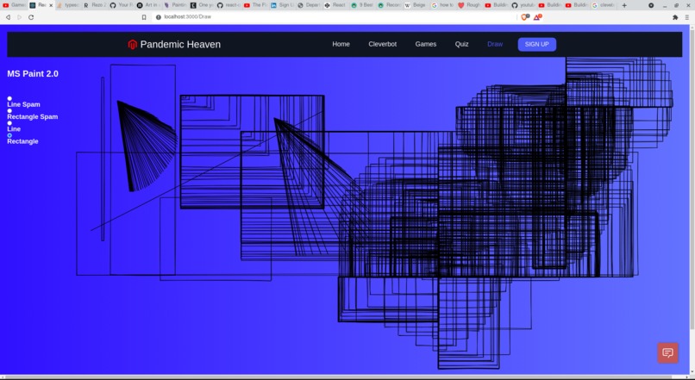695x380 pixels.
Task: Go to Home in the navbar
Action: 341,44
